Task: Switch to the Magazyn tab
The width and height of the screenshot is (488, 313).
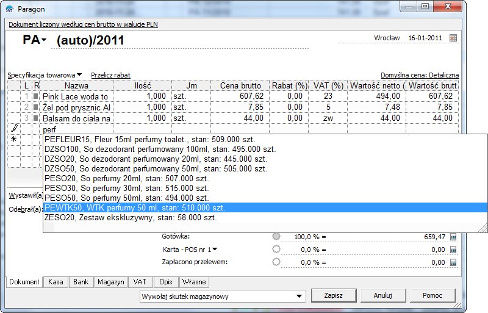Action: (110, 282)
